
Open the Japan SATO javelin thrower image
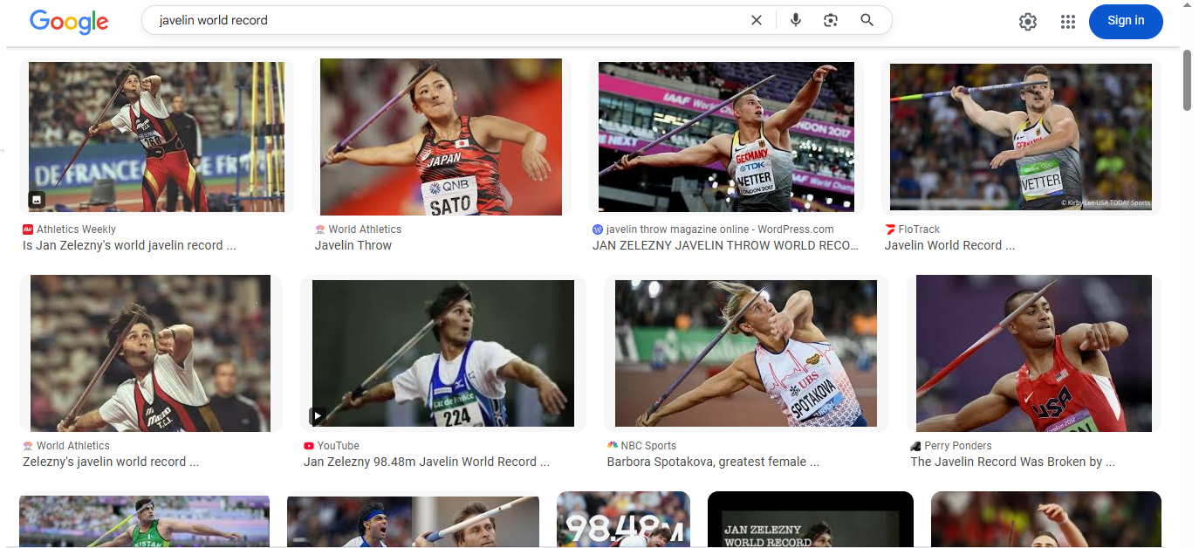click(441, 137)
